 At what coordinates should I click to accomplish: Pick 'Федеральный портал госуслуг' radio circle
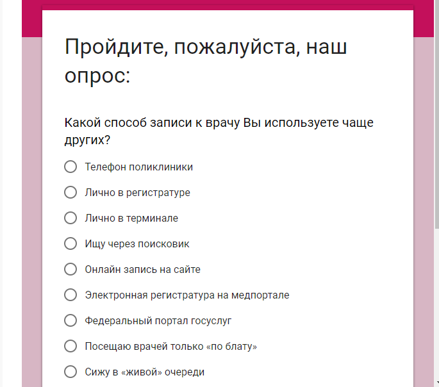(x=70, y=320)
